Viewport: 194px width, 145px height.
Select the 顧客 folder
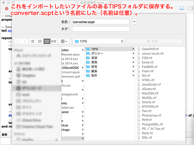[x=110, y=71]
